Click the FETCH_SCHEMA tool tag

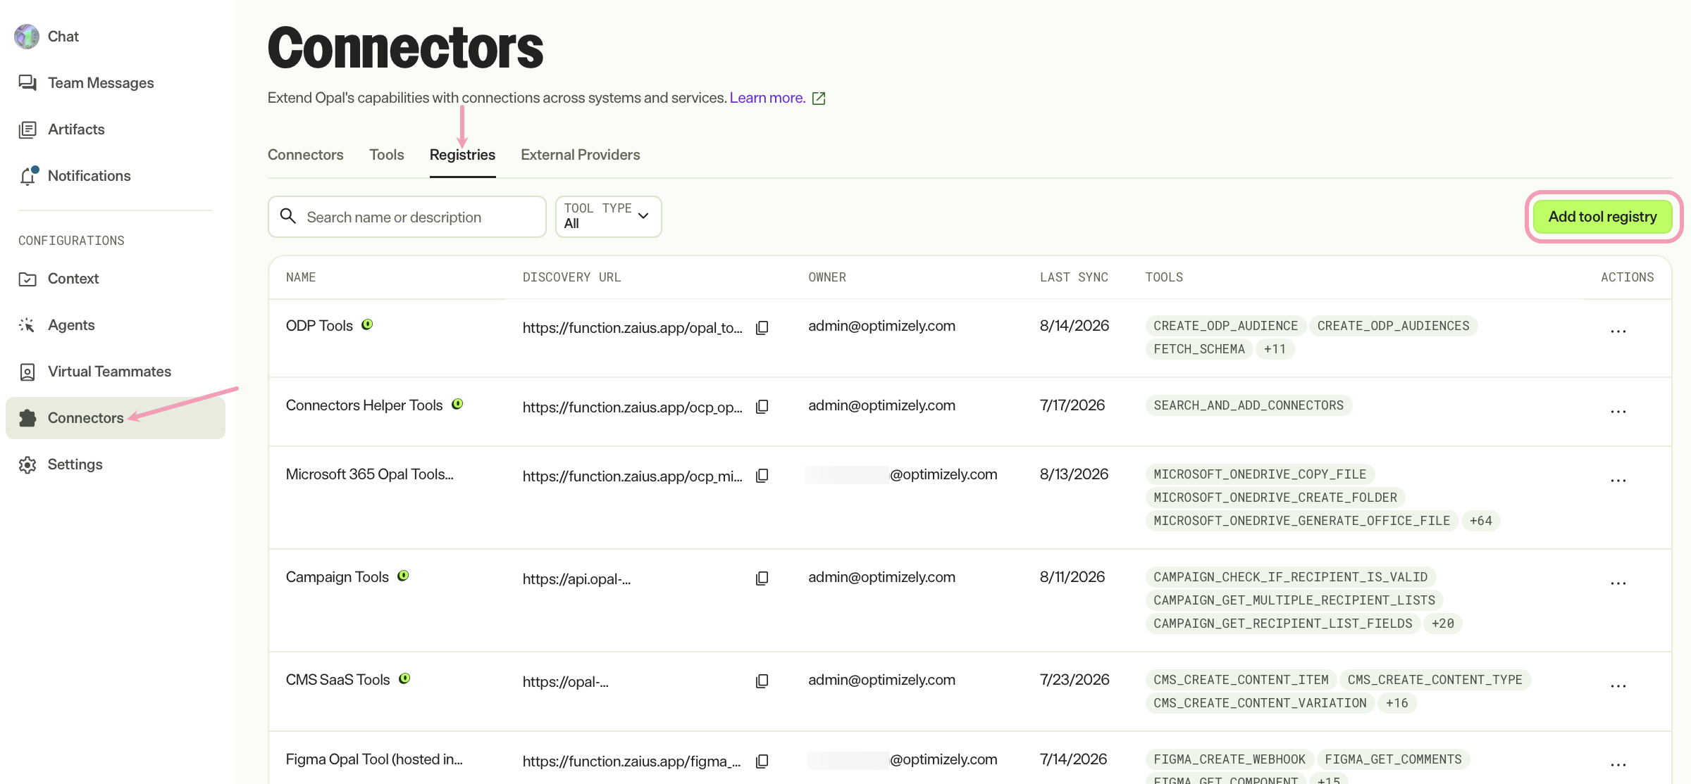coord(1199,349)
